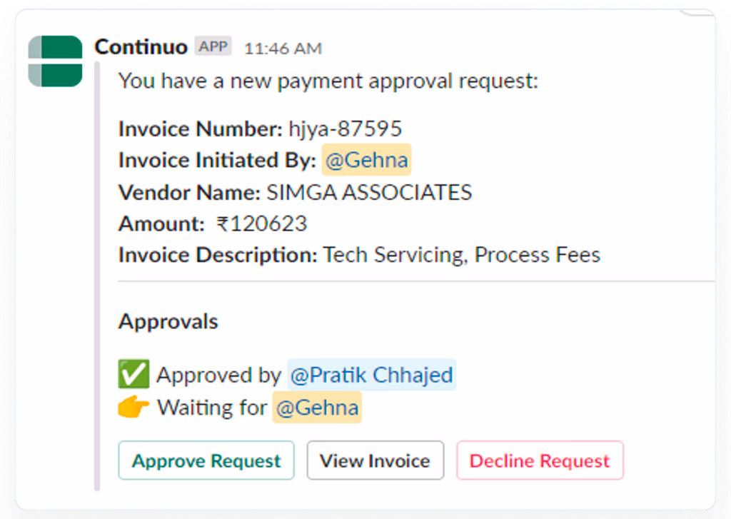Click the vendor name SIMGA ASSOCIATES
Screen dimensions: 731x519
tap(368, 192)
